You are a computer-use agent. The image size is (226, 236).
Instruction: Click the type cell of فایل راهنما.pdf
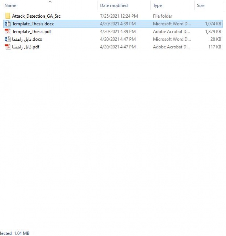pyautogui.click(x=171, y=47)
